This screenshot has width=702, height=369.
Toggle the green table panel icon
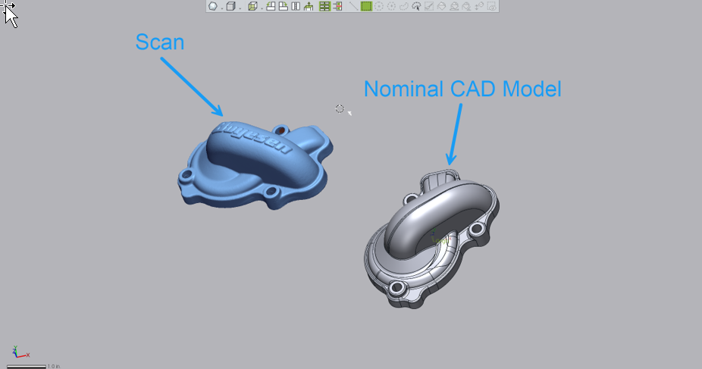pyautogui.click(x=324, y=6)
